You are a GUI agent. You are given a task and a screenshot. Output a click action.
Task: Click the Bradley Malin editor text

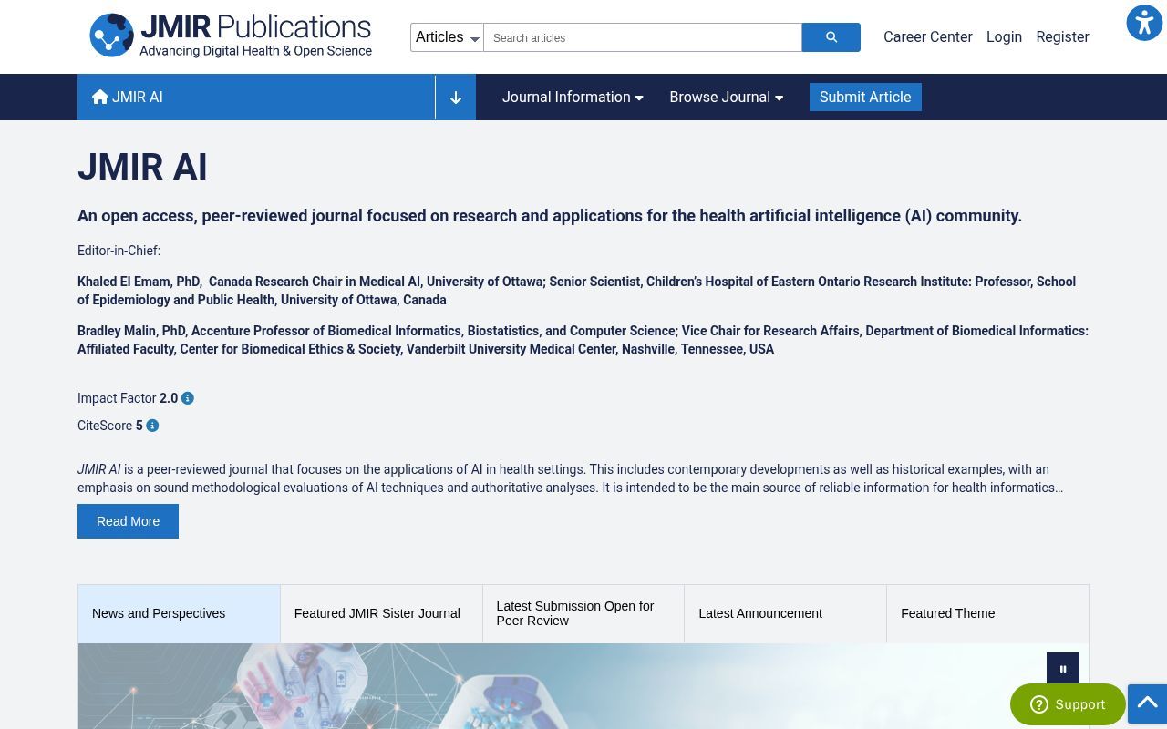tap(583, 340)
